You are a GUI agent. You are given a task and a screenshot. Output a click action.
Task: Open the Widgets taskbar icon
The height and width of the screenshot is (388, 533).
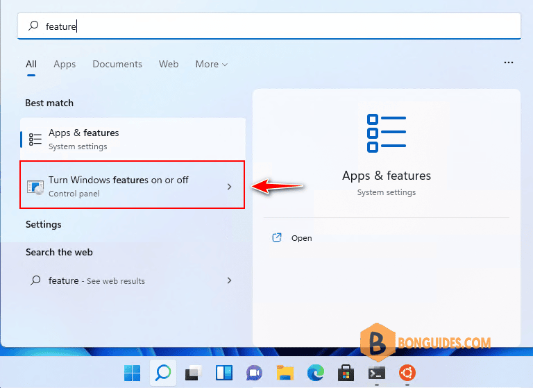(x=224, y=373)
